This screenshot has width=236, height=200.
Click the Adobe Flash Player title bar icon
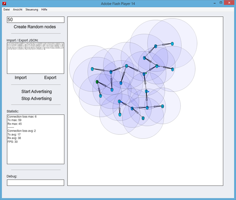5,3
